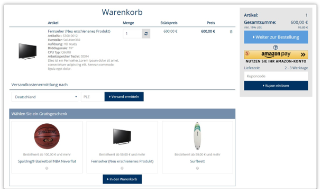Calculate shipping via Versand ermitteln
Image resolution: width=321 pixels, height=192 pixels.
click(x=124, y=97)
